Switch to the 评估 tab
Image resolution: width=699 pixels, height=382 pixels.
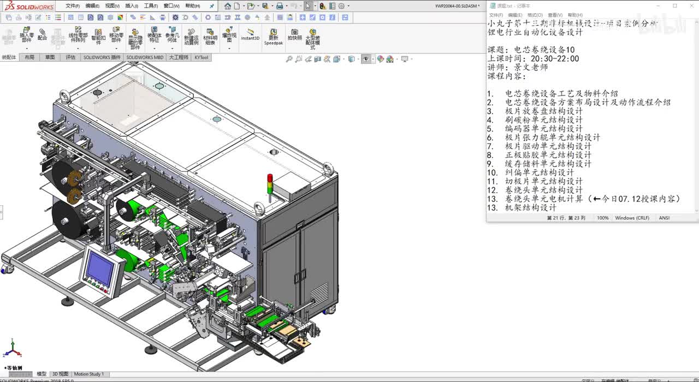coord(70,57)
